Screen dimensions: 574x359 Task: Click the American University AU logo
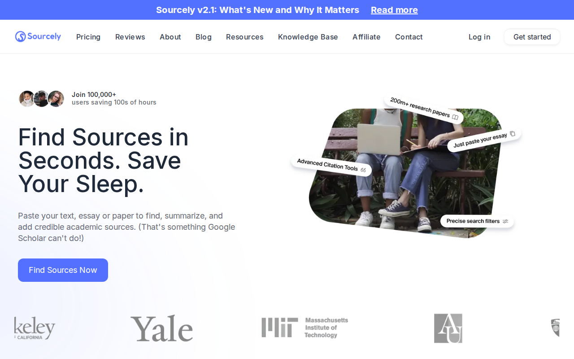pos(448,328)
